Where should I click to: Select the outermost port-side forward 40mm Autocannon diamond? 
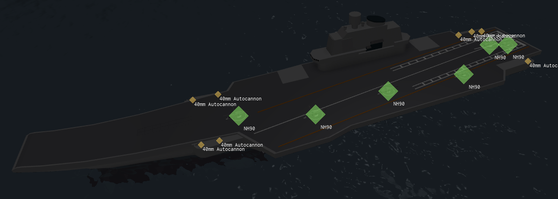(x=193, y=100)
